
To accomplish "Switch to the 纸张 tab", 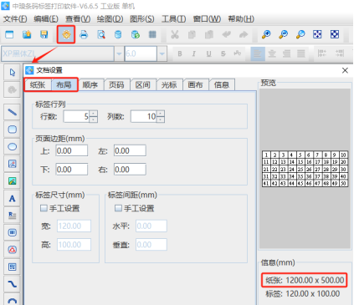I will [x=38, y=84].
